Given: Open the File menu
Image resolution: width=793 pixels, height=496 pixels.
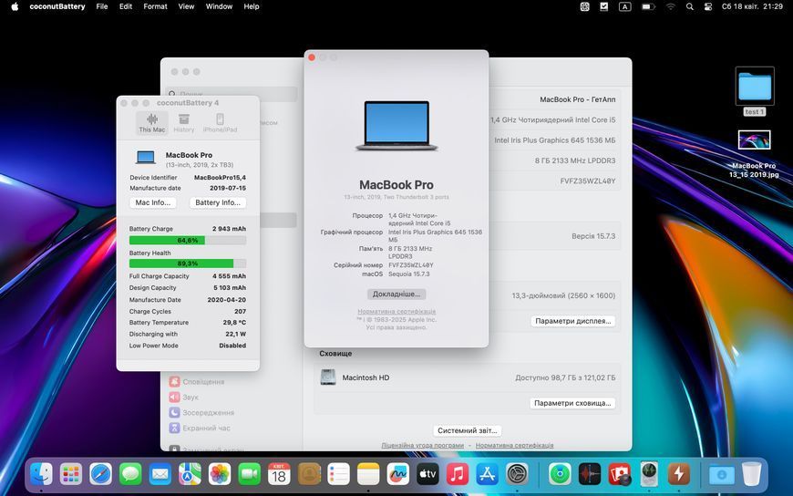Looking at the screenshot, I should coord(102,6).
